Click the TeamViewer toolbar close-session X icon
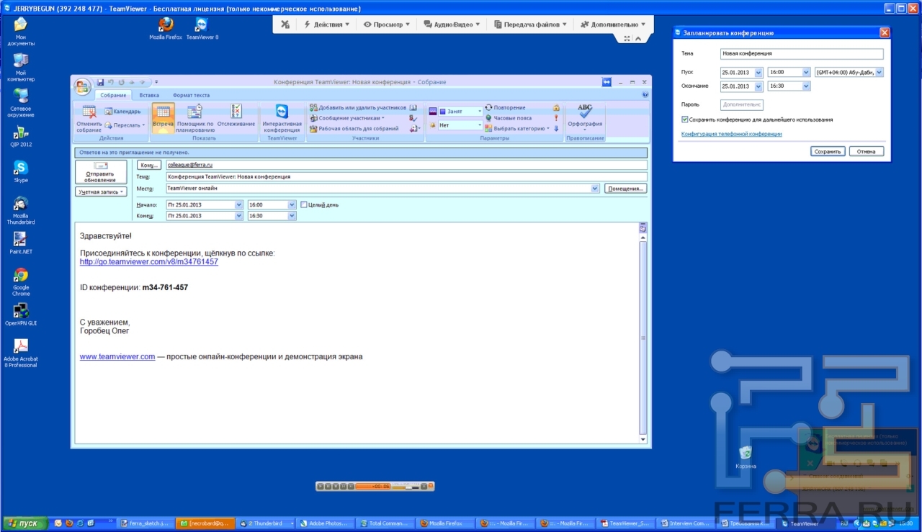This screenshot has height=532, width=922. tap(285, 24)
